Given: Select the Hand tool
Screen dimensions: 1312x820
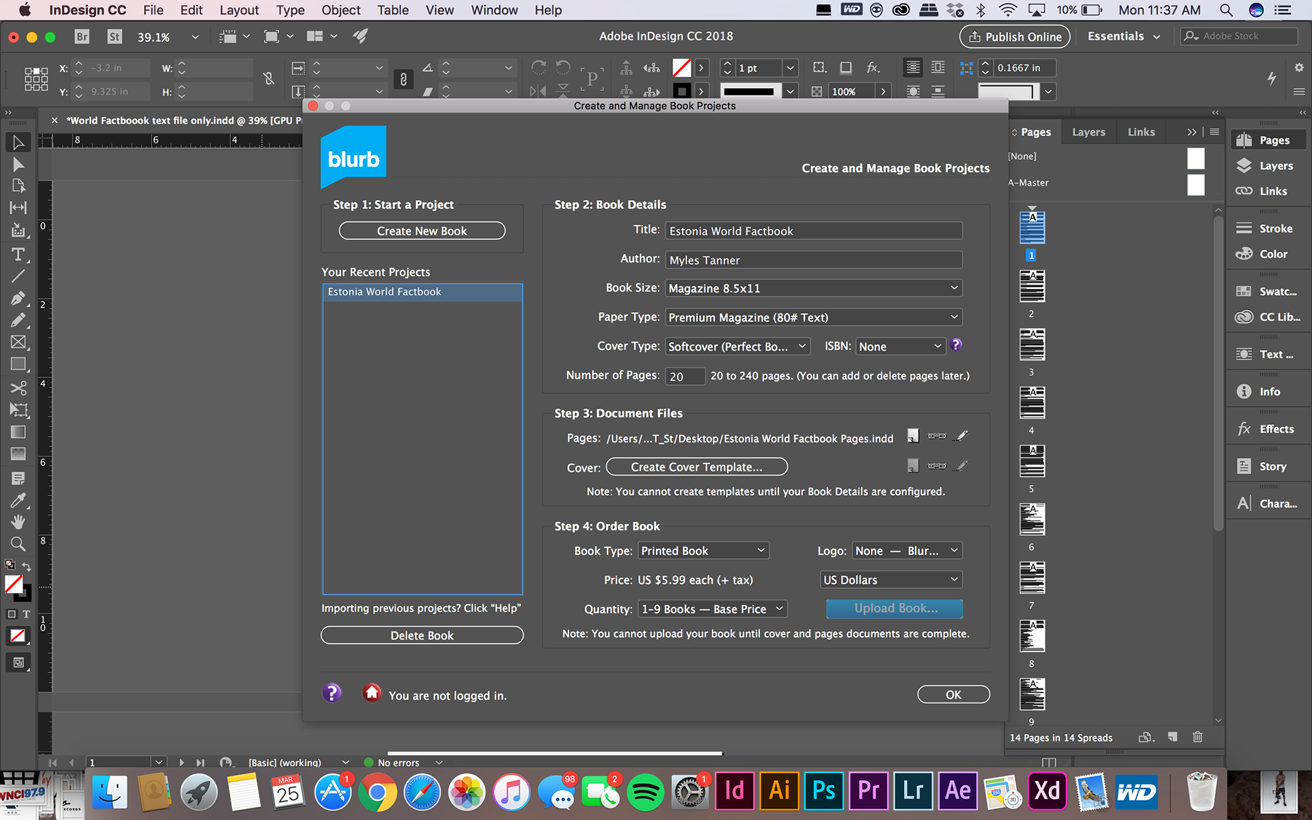Looking at the screenshot, I should point(18,522).
